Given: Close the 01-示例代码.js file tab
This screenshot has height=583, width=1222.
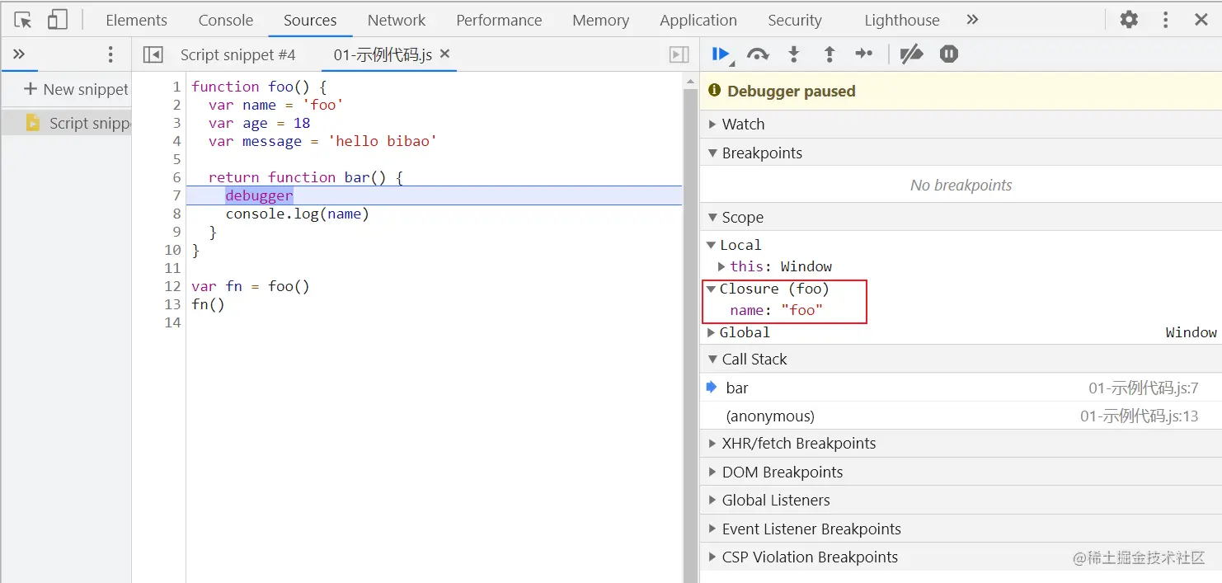Looking at the screenshot, I should (445, 54).
